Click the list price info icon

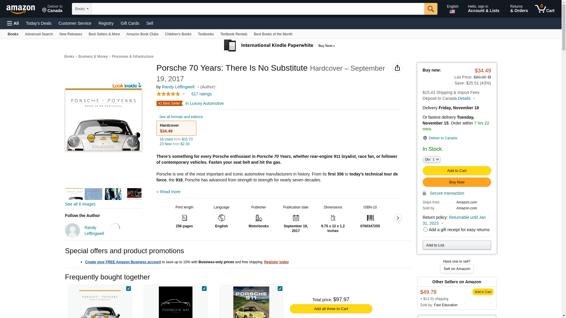(x=489, y=77)
